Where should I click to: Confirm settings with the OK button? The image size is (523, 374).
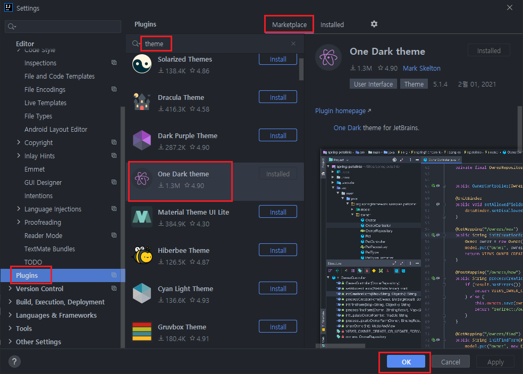(x=406, y=362)
